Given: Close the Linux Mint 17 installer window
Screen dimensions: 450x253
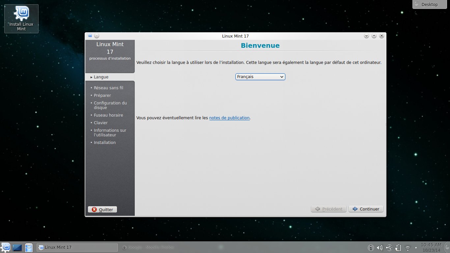Looking at the screenshot, I should [x=381, y=36].
